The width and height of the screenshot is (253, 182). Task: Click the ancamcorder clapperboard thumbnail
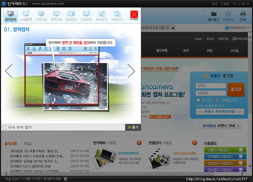160,159
